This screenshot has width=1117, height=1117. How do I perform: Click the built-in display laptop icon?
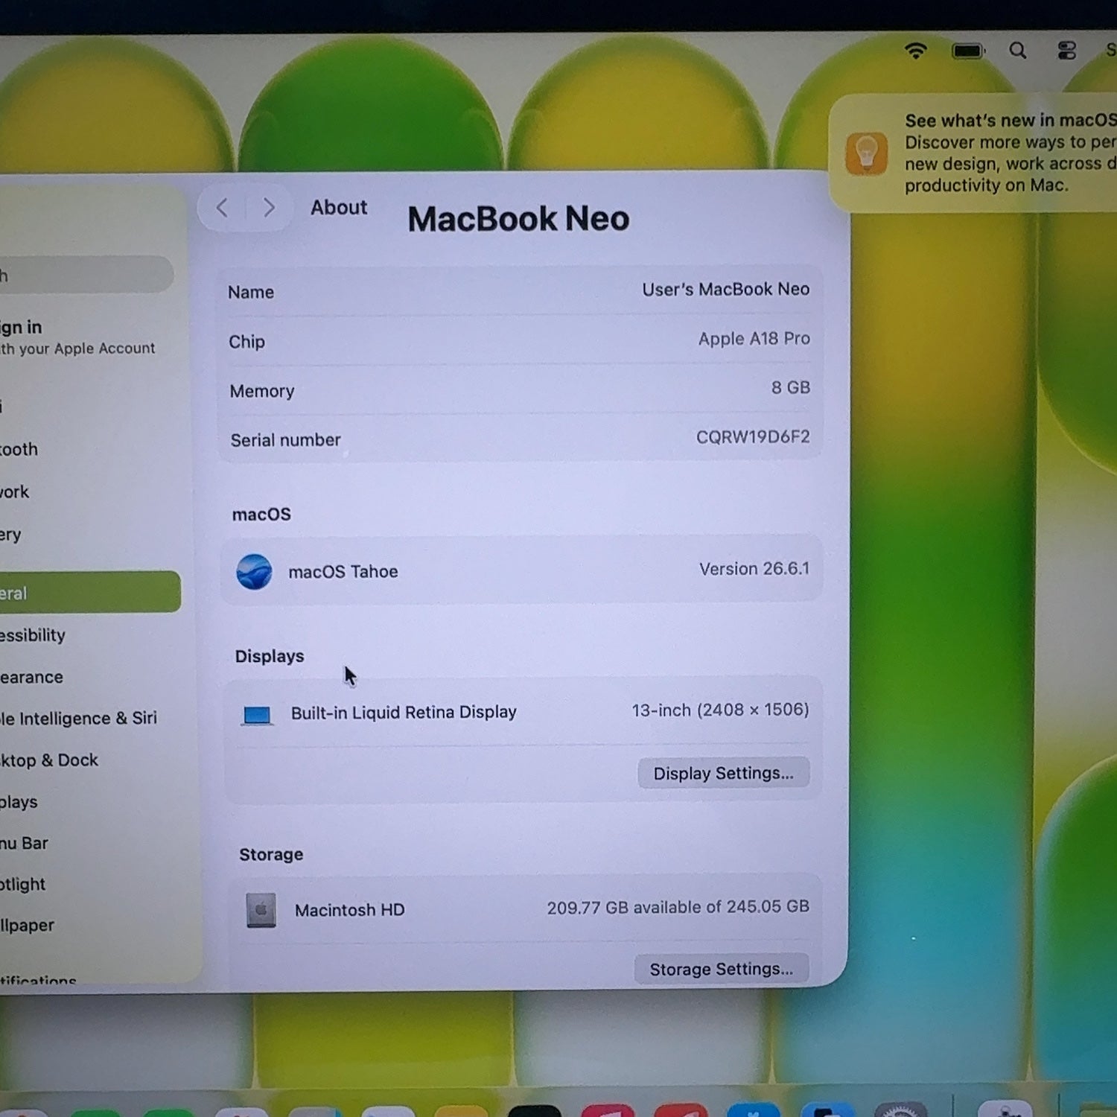click(x=258, y=715)
